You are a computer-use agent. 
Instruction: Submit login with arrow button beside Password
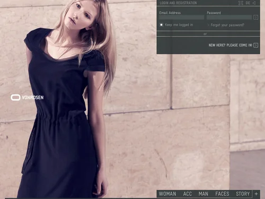pyautogui.click(x=255, y=18)
